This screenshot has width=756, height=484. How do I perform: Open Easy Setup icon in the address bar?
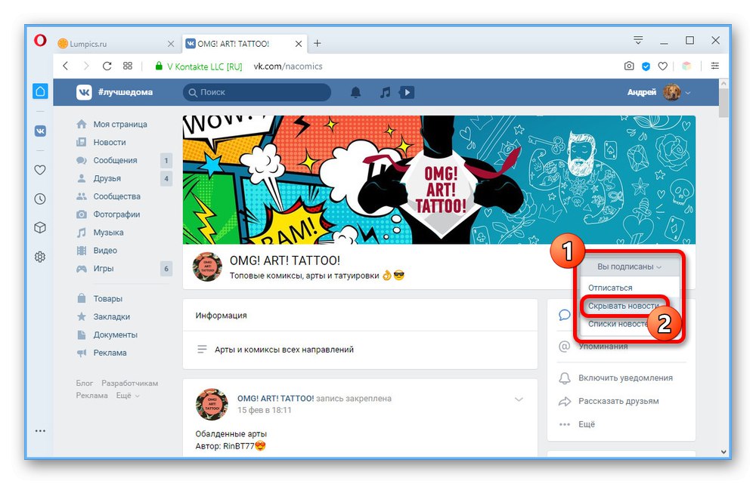tap(715, 66)
